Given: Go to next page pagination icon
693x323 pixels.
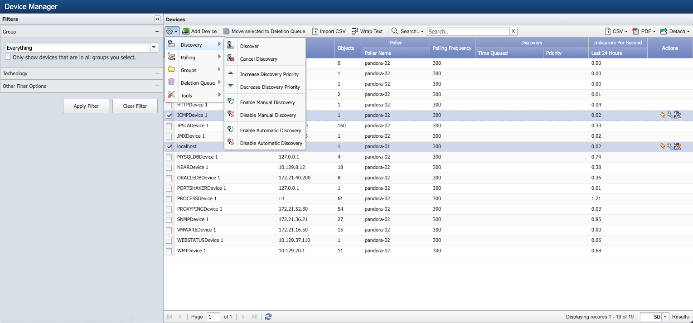Looking at the screenshot, I should click(x=244, y=317).
